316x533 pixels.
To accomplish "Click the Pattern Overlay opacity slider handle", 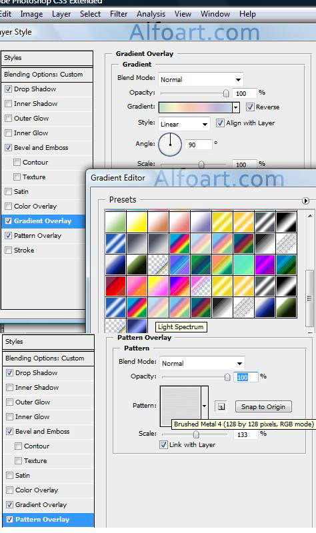I will coord(227,376).
